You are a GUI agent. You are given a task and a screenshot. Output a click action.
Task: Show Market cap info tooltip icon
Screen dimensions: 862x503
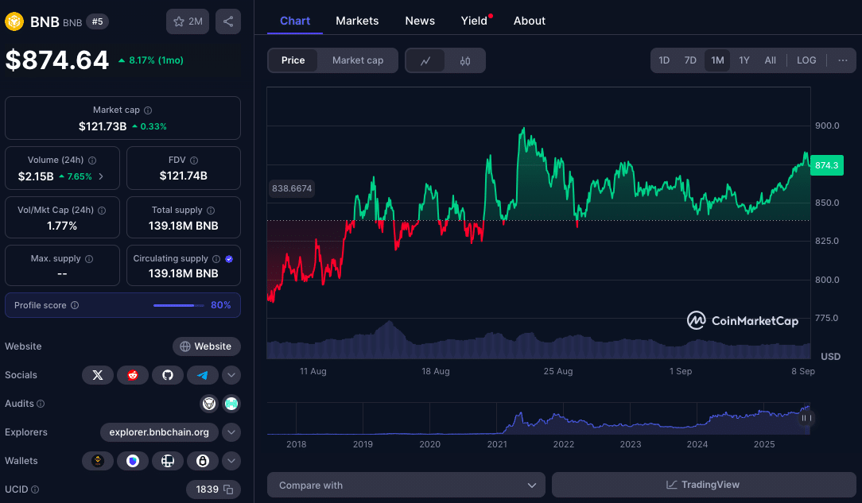point(148,110)
